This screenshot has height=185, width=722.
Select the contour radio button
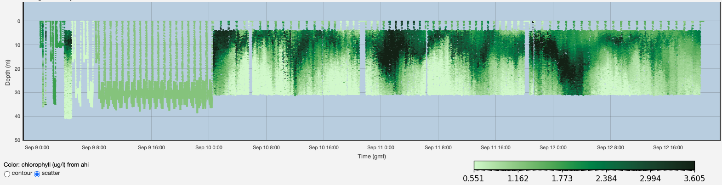click(x=7, y=174)
